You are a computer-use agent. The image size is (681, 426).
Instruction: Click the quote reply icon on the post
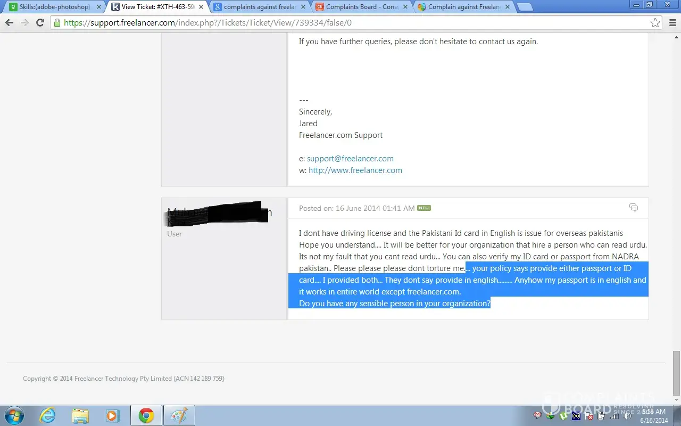(634, 208)
